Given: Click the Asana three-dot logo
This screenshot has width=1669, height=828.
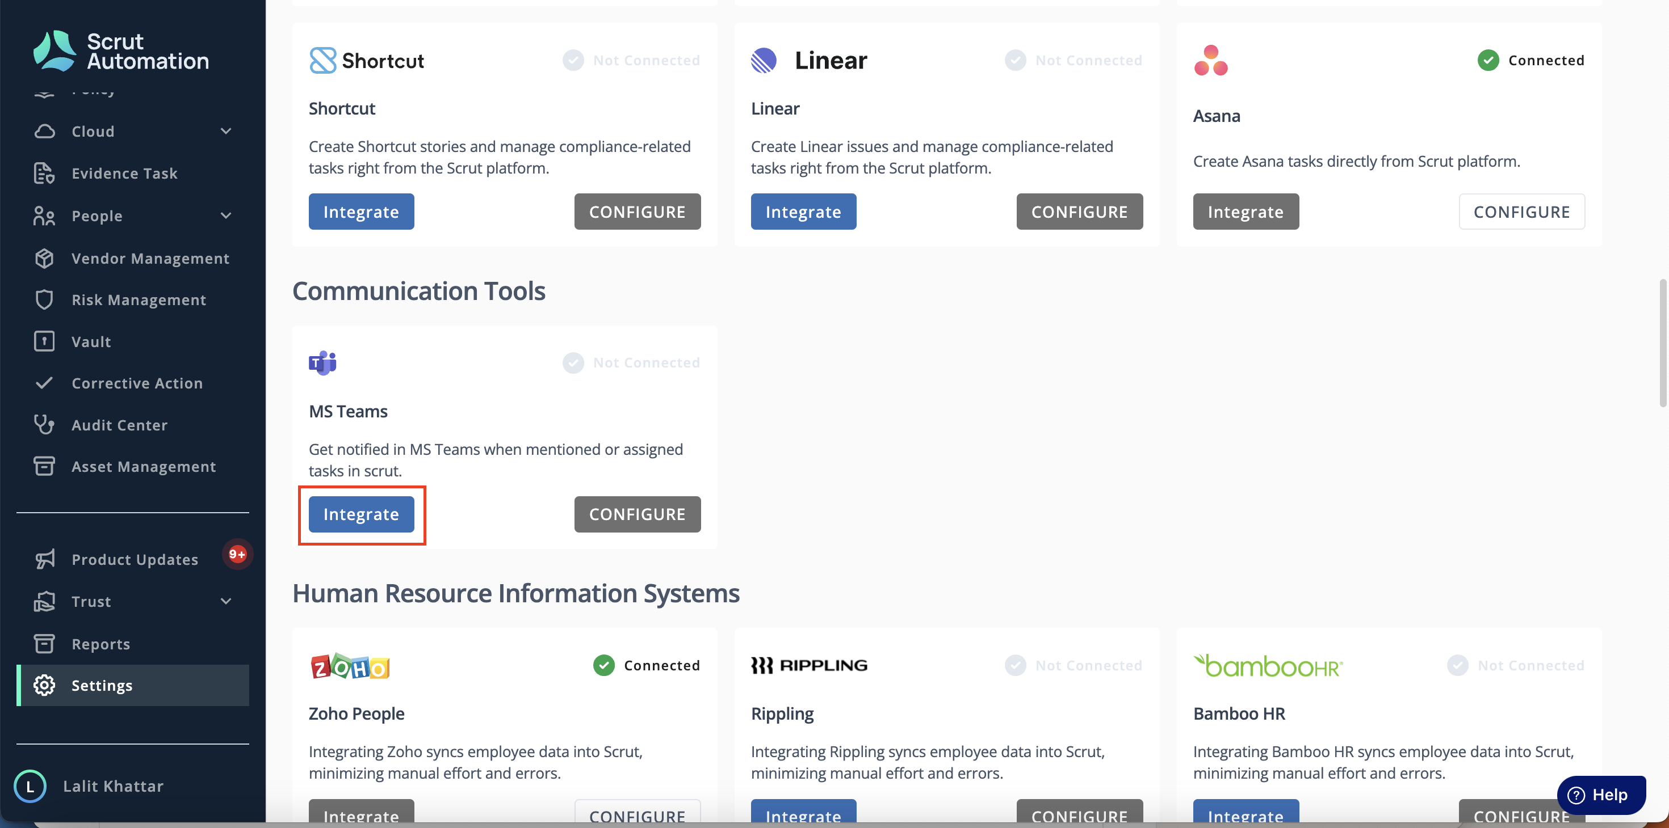Looking at the screenshot, I should tap(1210, 60).
